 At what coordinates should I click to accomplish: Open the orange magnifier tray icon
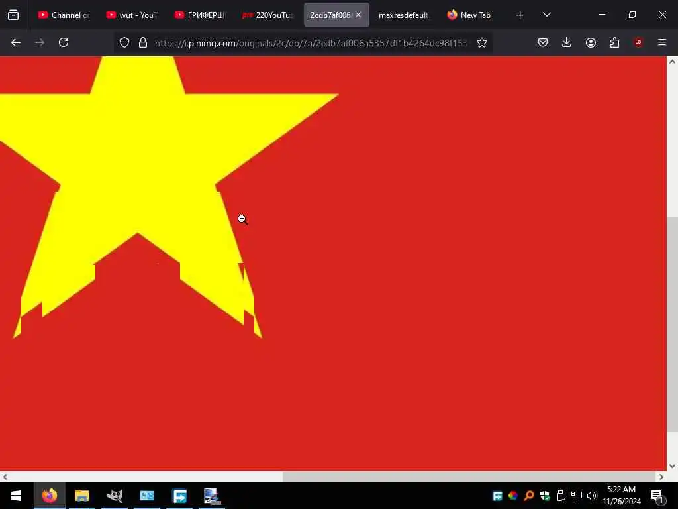point(528,496)
